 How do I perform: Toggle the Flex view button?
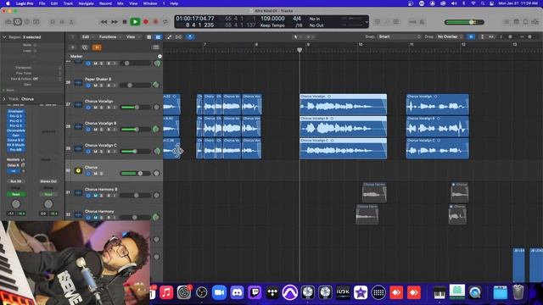point(179,36)
